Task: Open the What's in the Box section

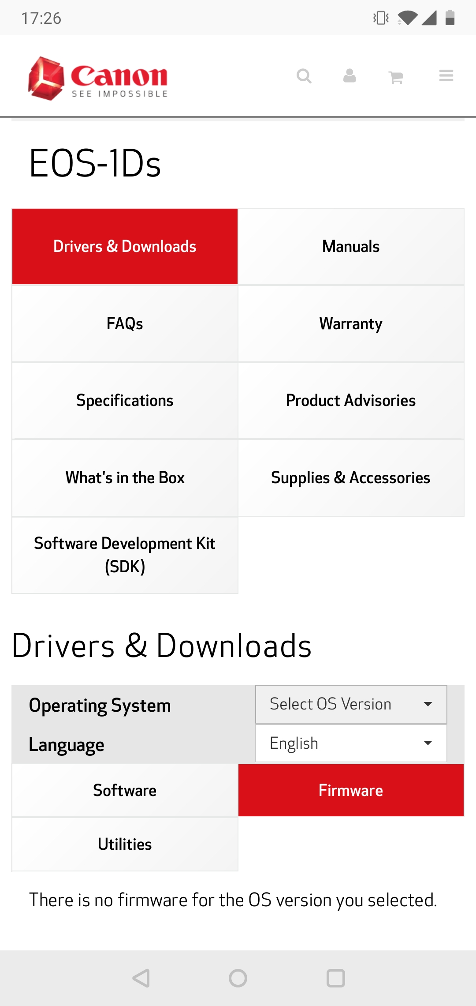Action: coord(125,477)
